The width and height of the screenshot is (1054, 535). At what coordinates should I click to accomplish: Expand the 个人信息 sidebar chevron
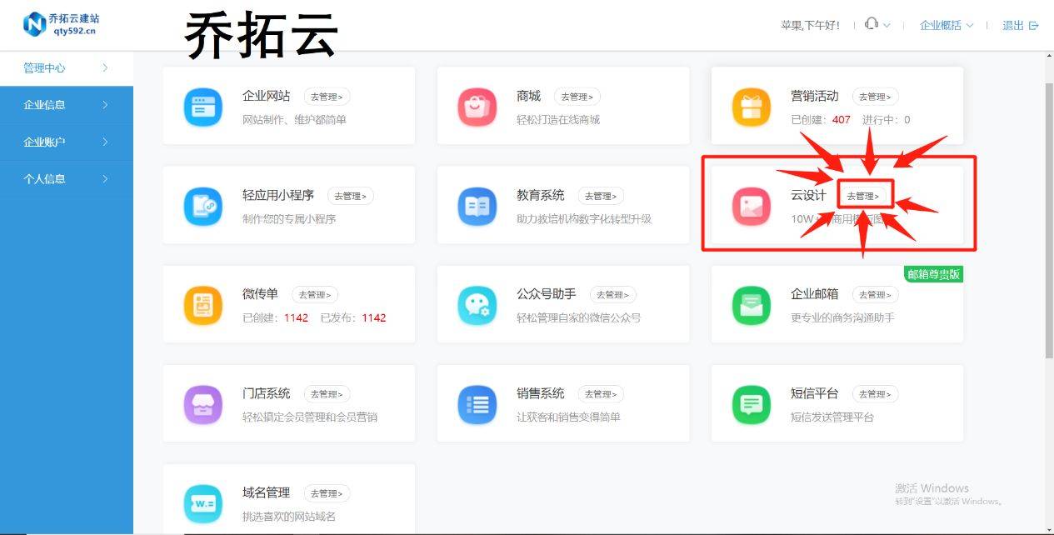coord(105,178)
